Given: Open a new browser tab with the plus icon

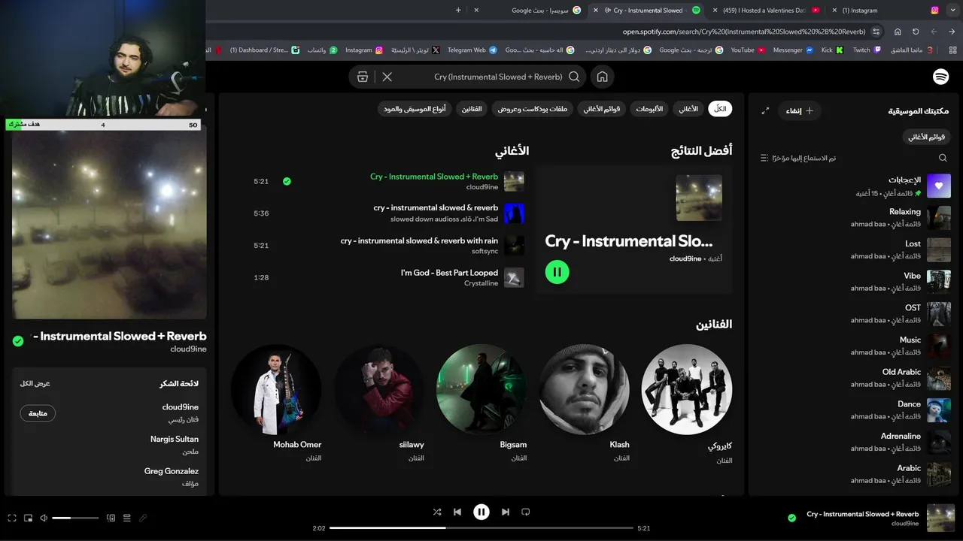Looking at the screenshot, I should pos(458,11).
